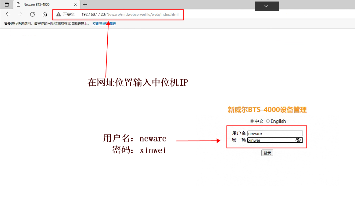Close the Neware BTS-4000 tab
The width and height of the screenshot is (355, 206).
click(75, 5)
